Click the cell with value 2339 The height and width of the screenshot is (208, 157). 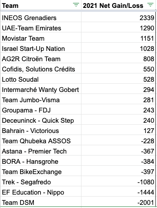pos(118,17)
